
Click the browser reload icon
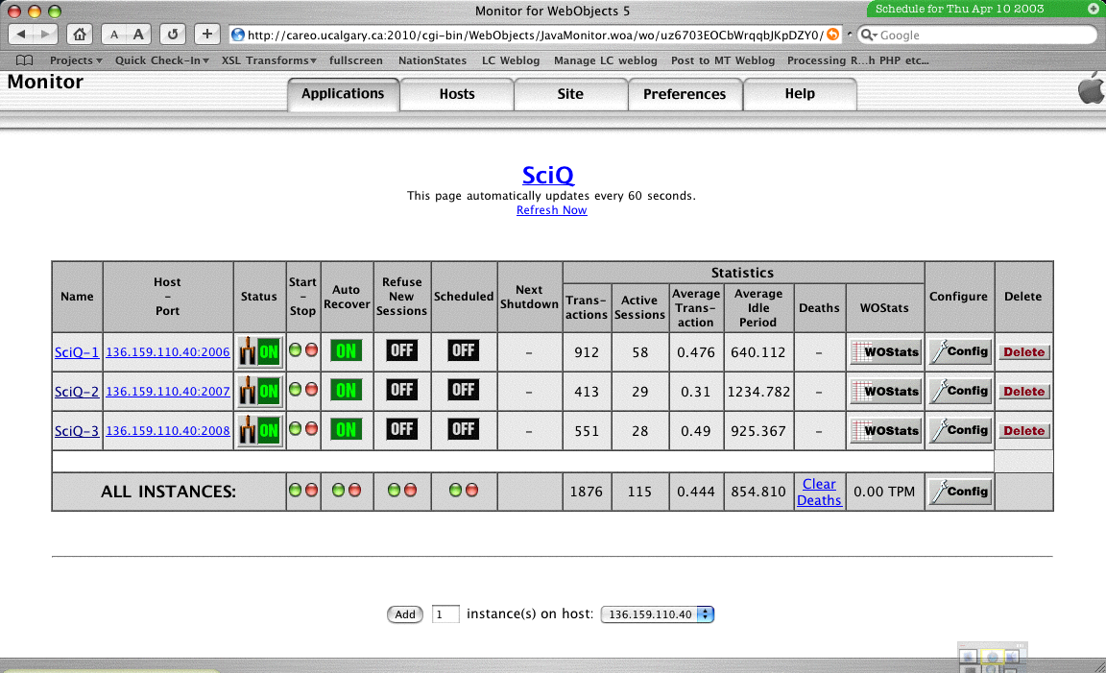tap(173, 35)
